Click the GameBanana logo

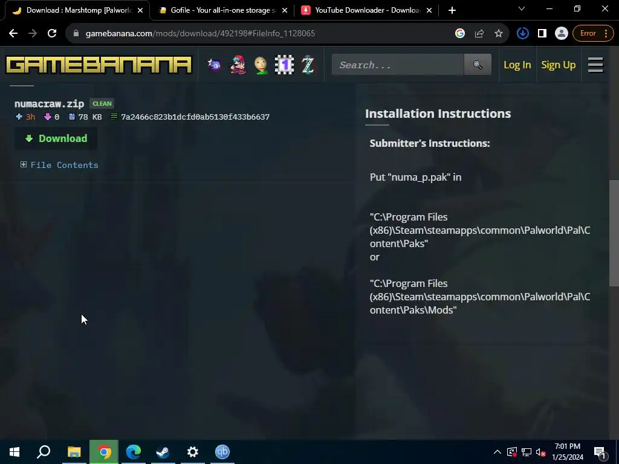pyautogui.click(x=99, y=65)
